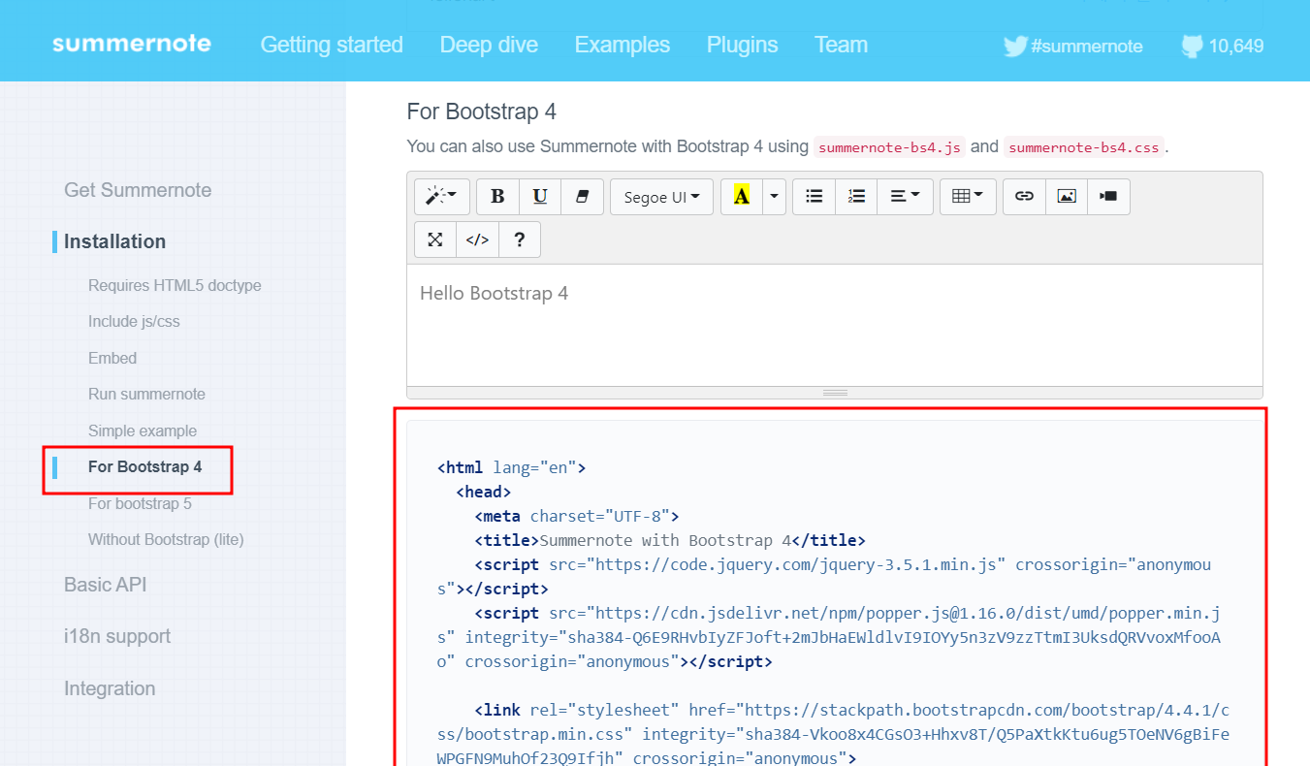The width and height of the screenshot is (1310, 766).
Task: Jump to Run summernote section
Action: pos(146,394)
